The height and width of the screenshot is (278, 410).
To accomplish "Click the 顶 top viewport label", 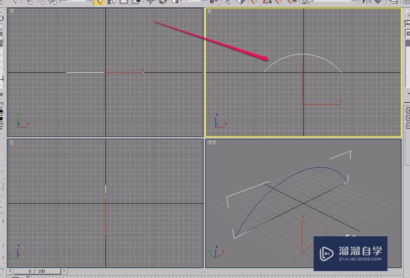I will click(x=12, y=11).
